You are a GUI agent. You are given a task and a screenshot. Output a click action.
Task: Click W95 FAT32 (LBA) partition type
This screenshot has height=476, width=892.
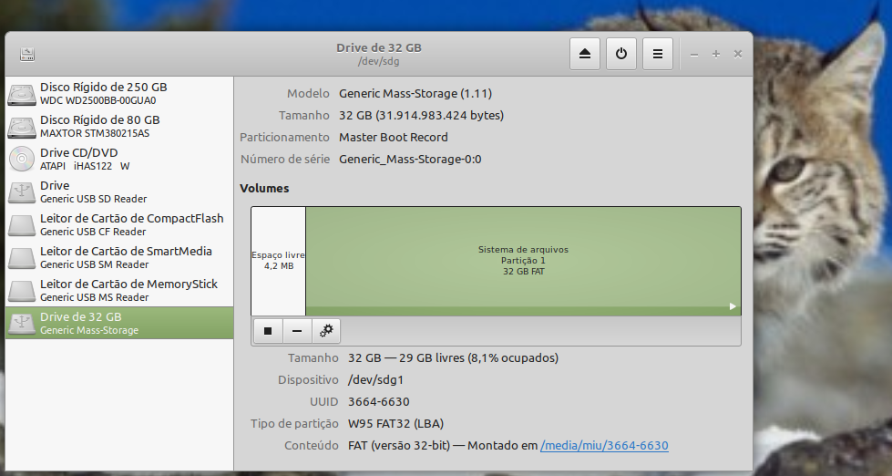(x=396, y=424)
